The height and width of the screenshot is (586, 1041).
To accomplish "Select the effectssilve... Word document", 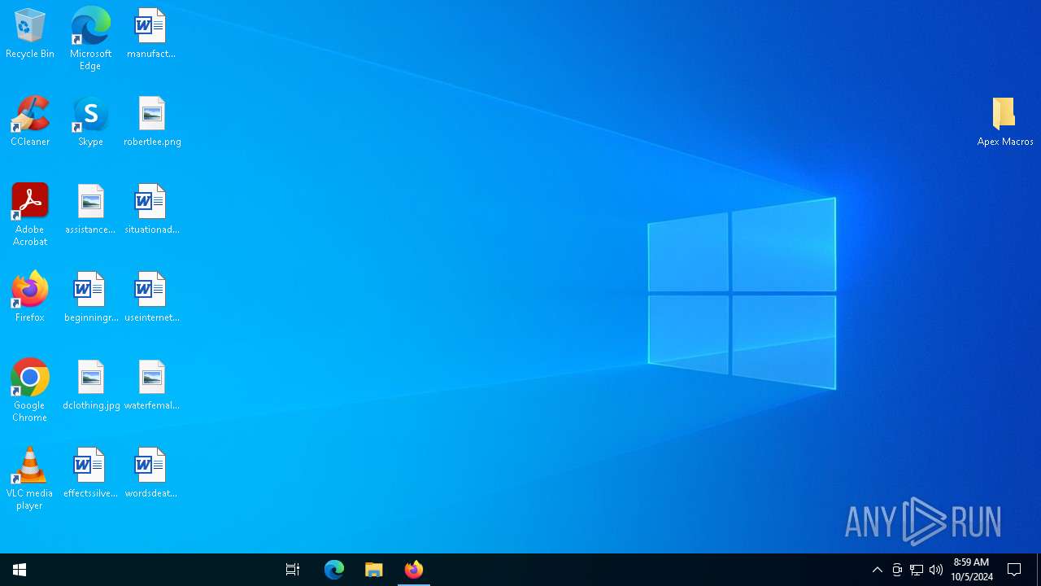I will pos(90,473).
